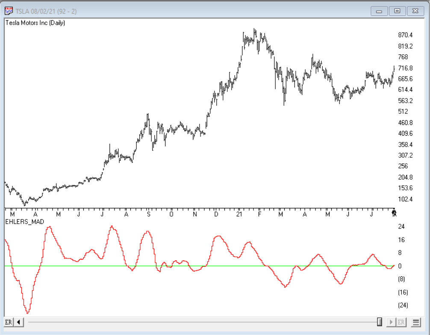Click the 716.8 price axis label
This screenshot has width=430, height=335.
[405, 68]
